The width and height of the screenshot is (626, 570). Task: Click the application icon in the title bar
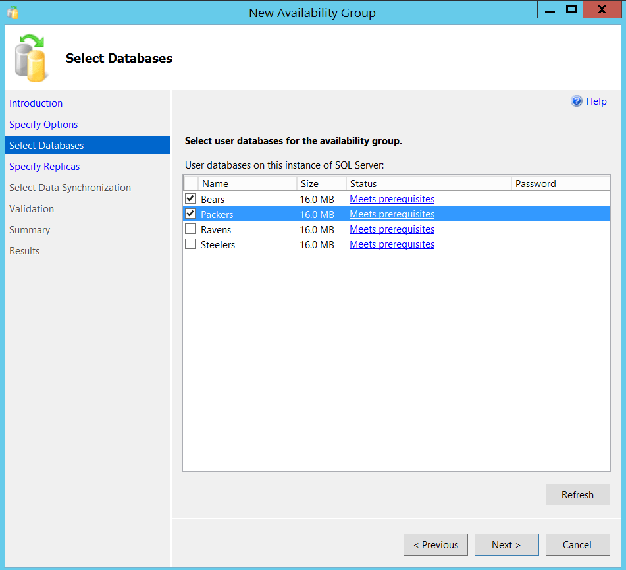coord(12,9)
